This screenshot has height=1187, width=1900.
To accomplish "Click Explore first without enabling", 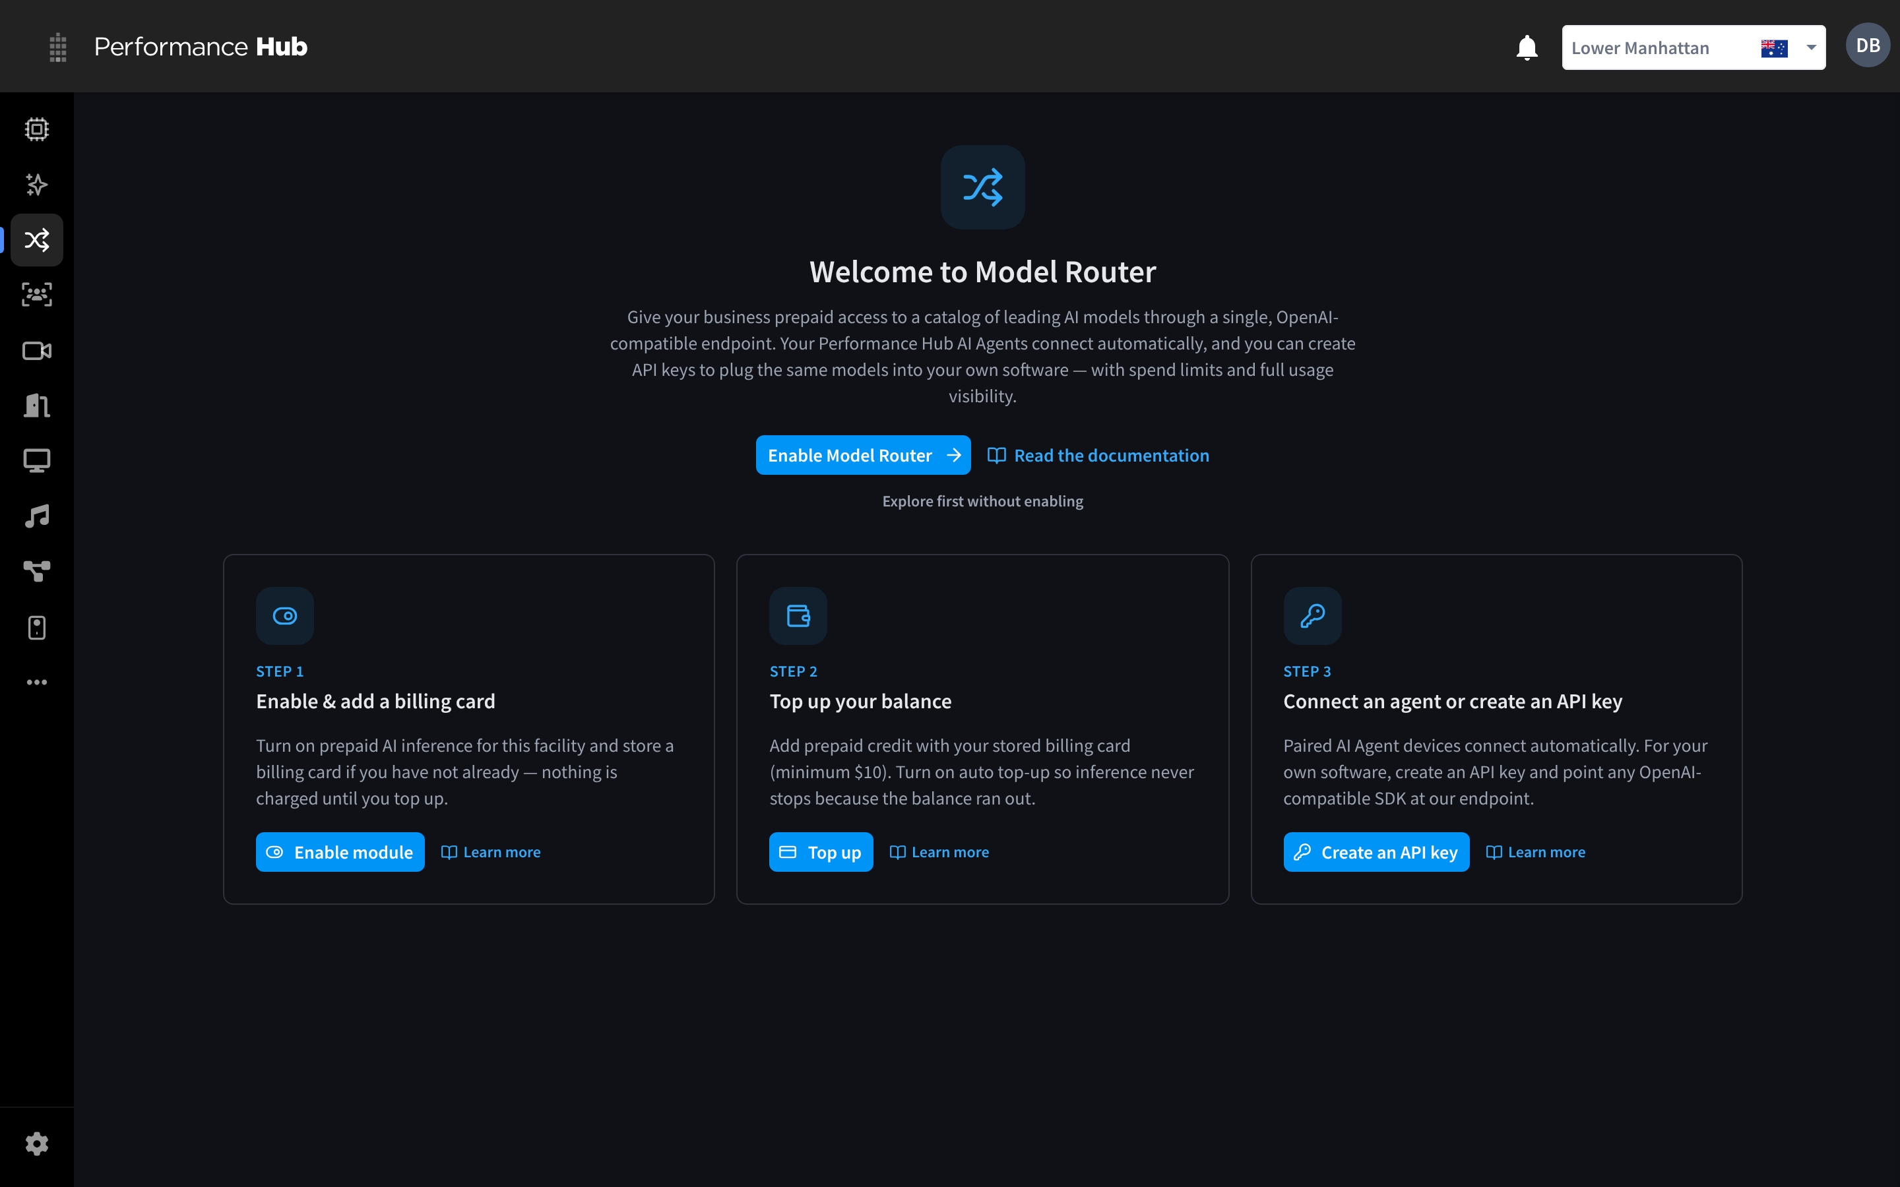I will click(982, 501).
